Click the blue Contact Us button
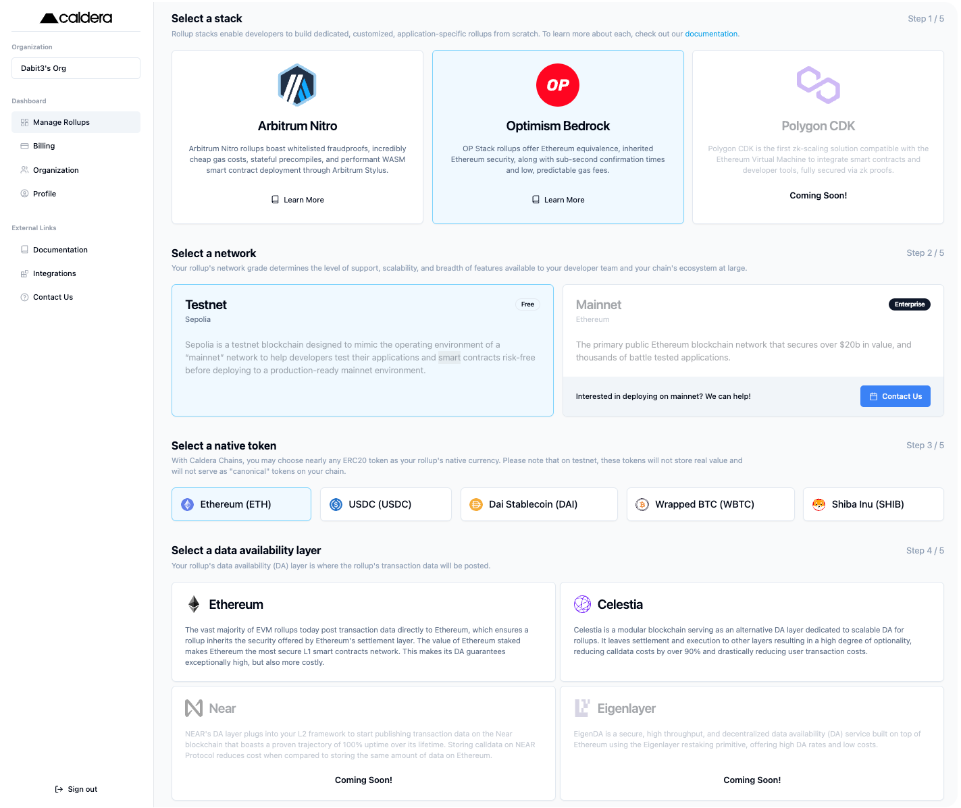Viewport: 961px width, 808px height. point(895,396)
